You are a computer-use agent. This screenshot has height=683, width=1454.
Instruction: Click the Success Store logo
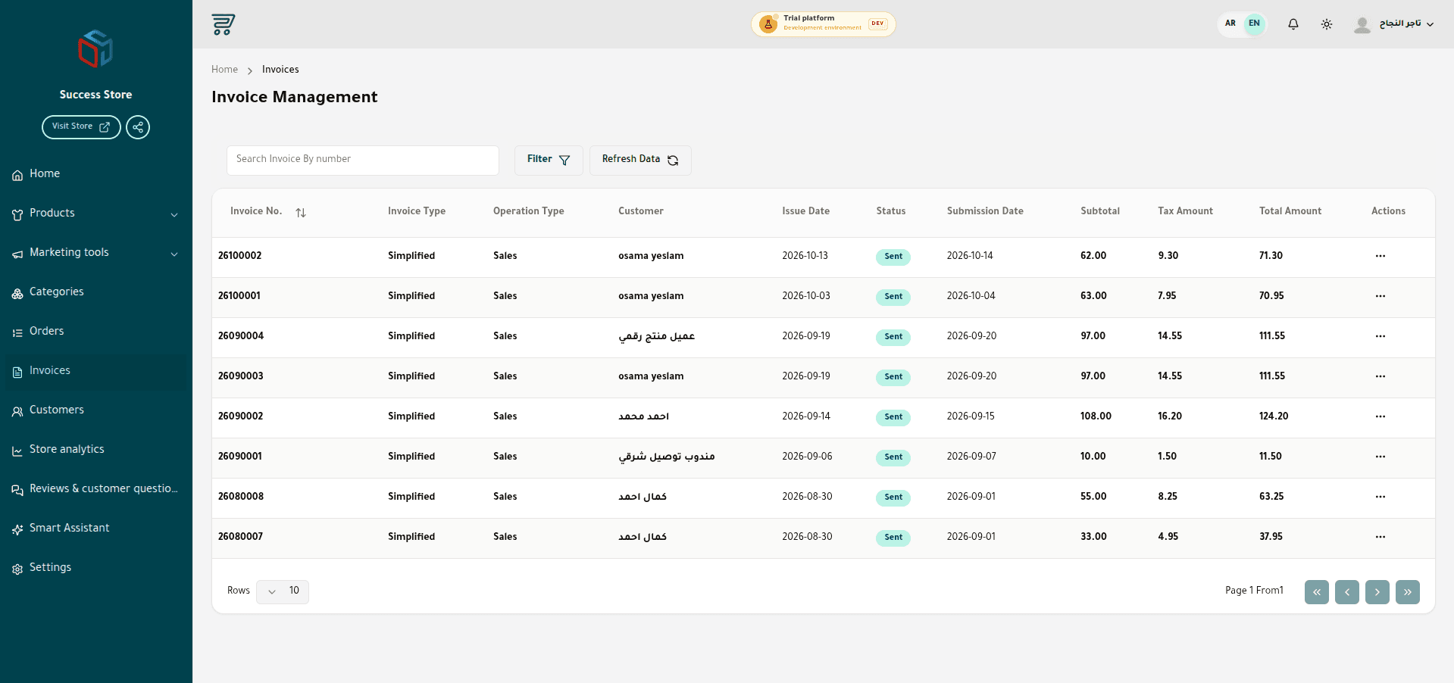coord(95,49)
